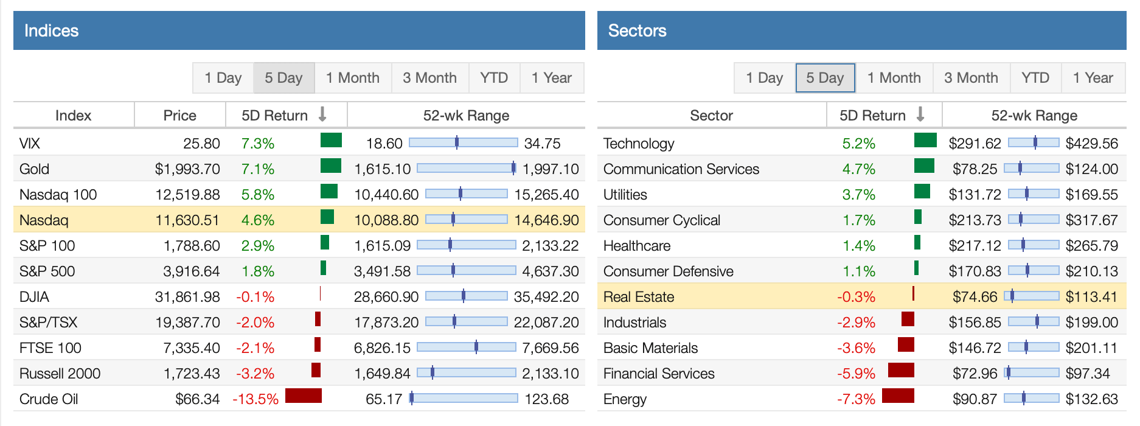The height and width of the screenshot is (426, 1140).
Task: Click the Gold 52-week range bar
Action: [x=467, y=168]
